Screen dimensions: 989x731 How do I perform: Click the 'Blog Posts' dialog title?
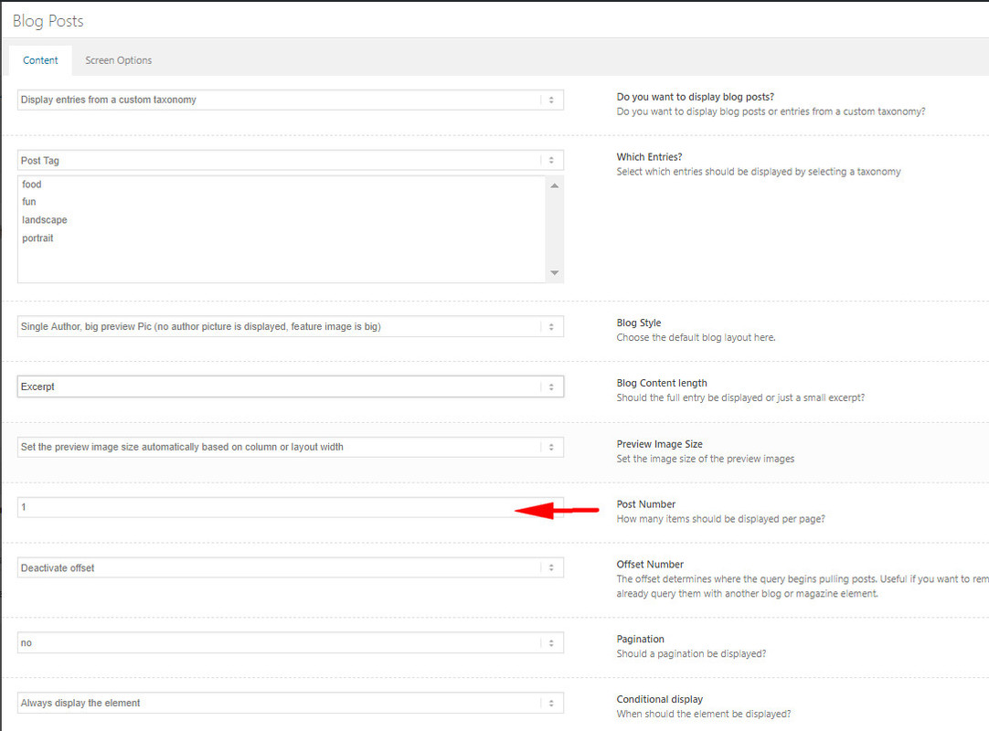[48, 21]
